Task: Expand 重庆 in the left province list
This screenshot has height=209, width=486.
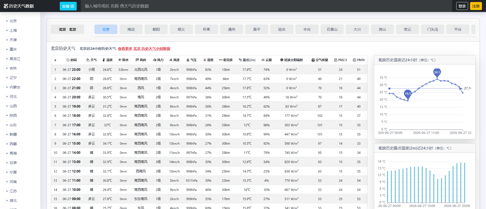Action: (x=7, y=49)
